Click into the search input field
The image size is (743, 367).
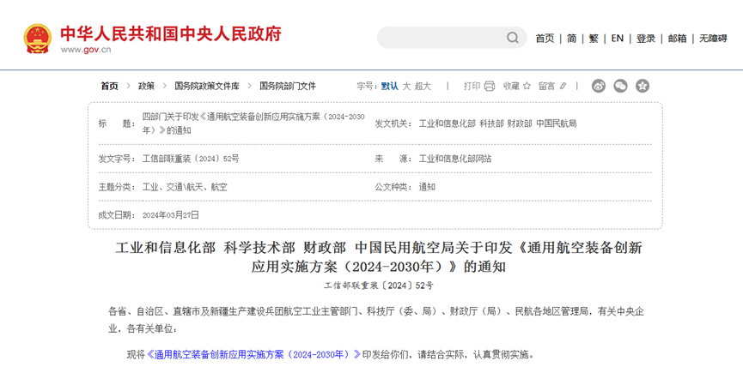tap(438, 38)
